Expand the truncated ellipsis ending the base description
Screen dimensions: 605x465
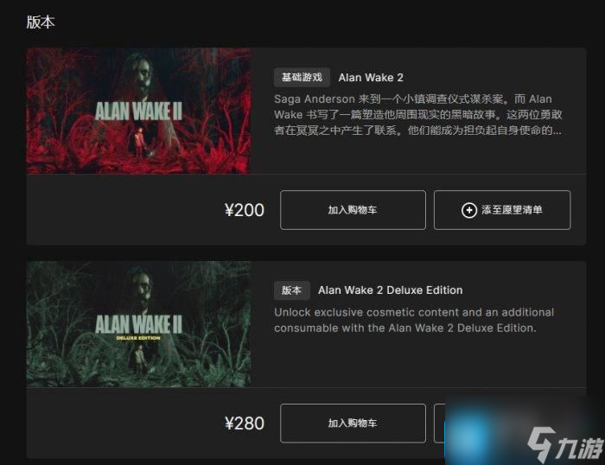(557, 131)
